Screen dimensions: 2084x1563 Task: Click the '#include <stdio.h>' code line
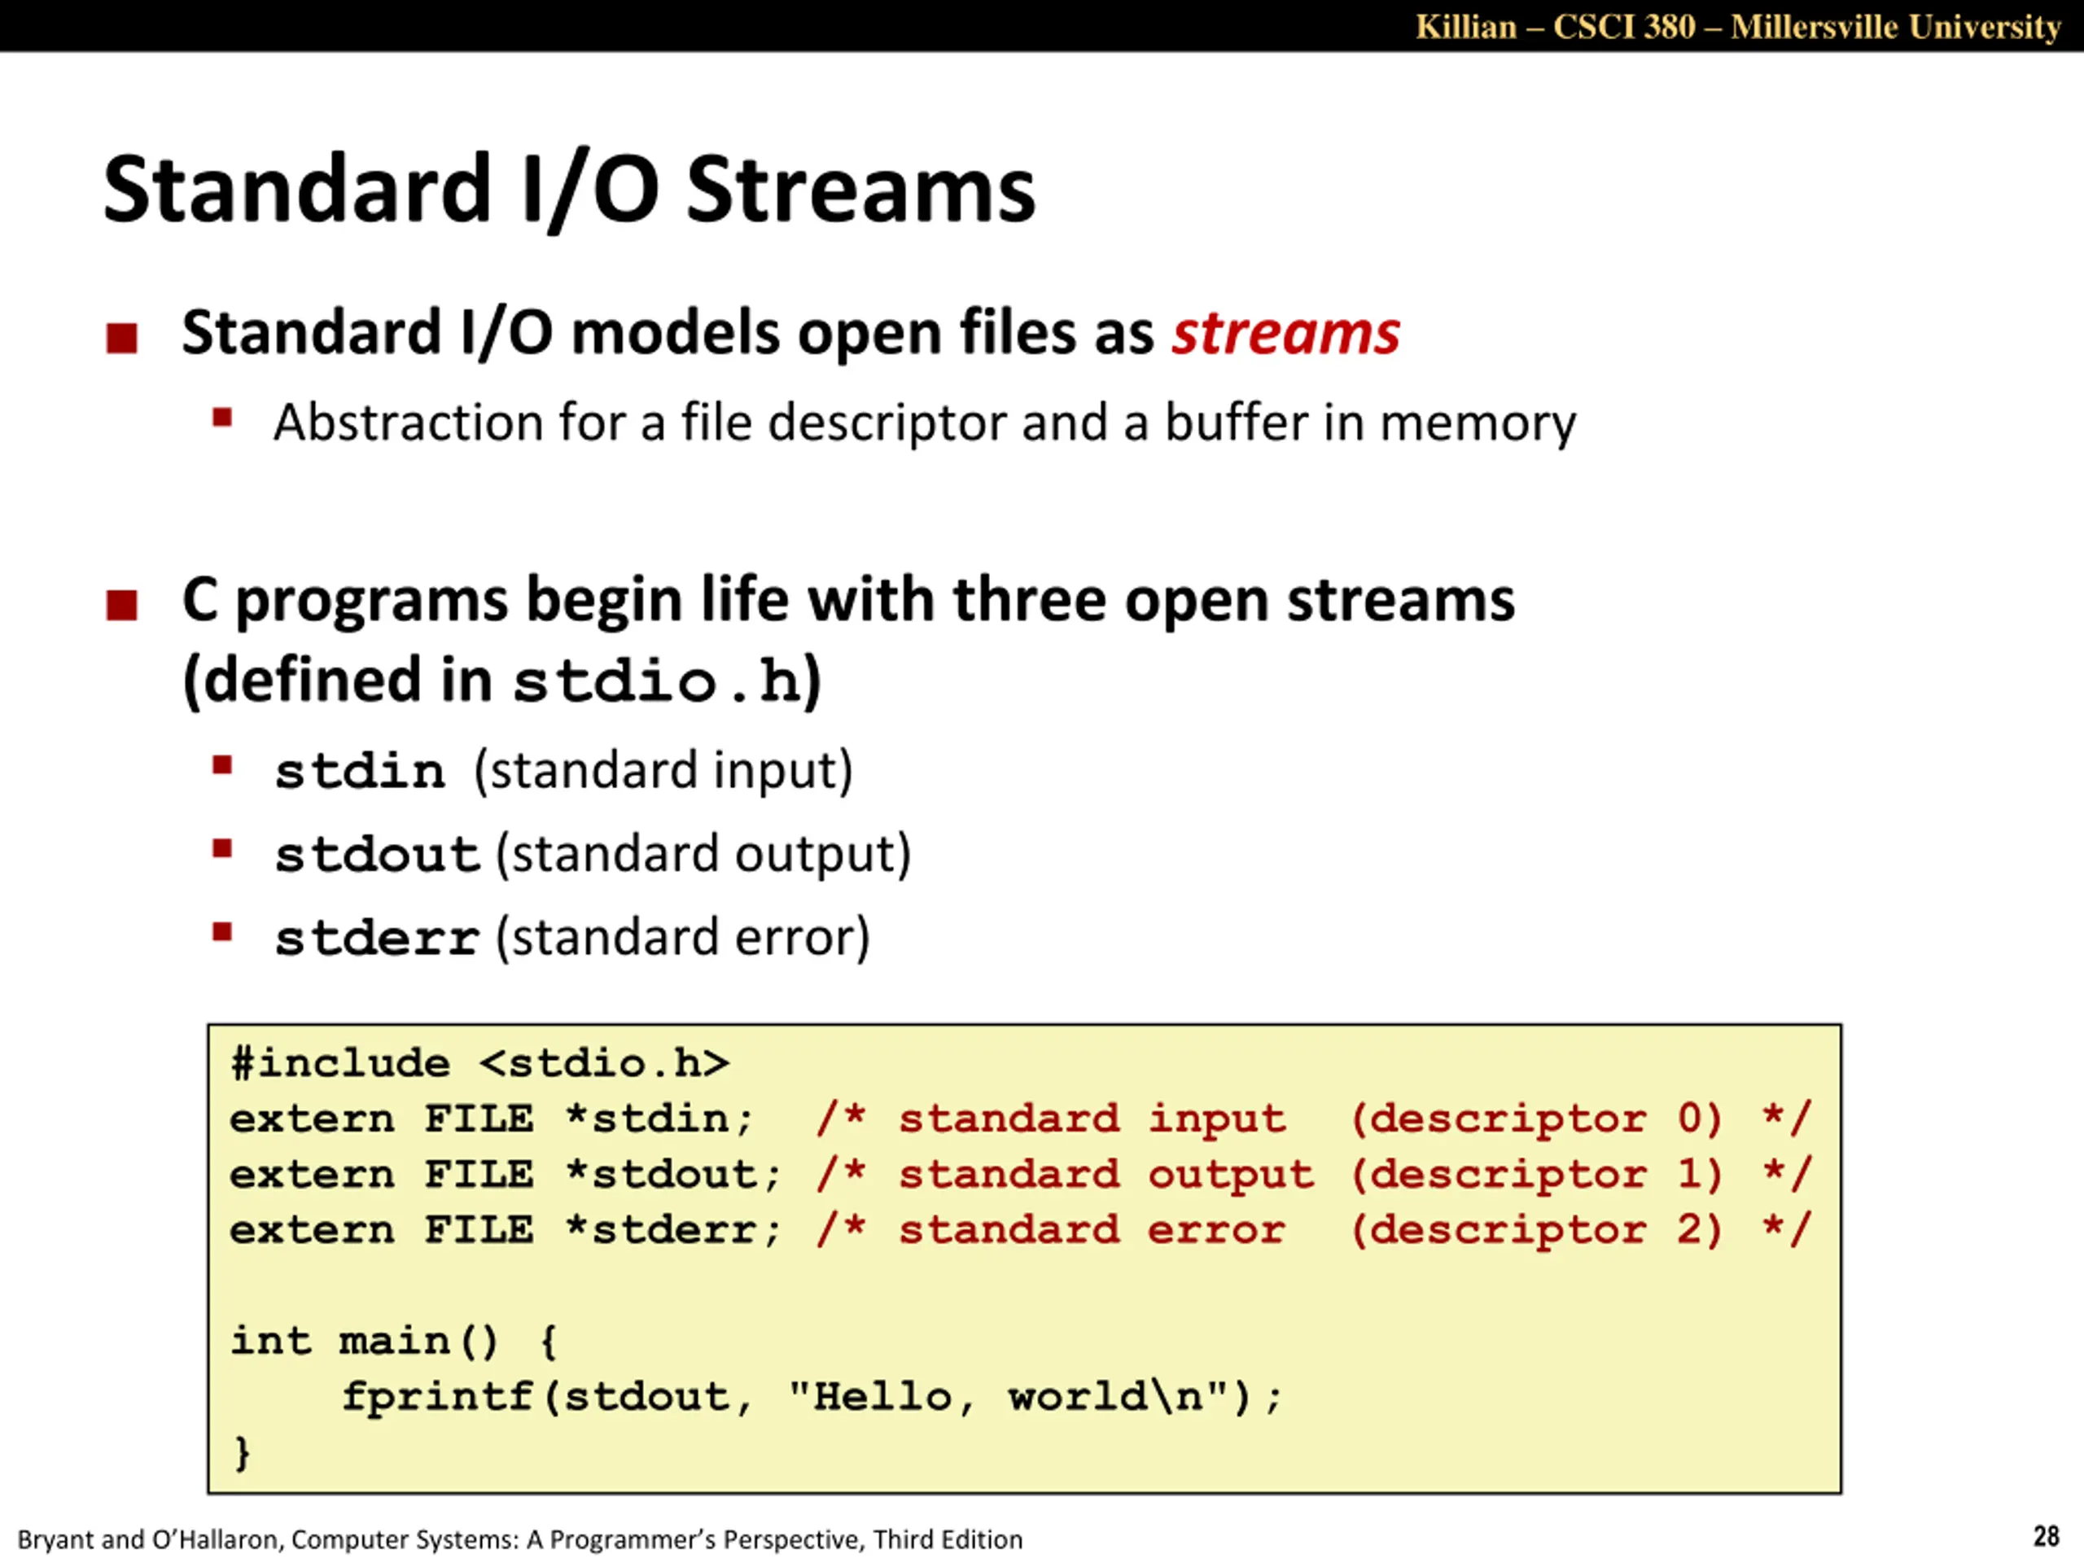[x=480, y=1064]
